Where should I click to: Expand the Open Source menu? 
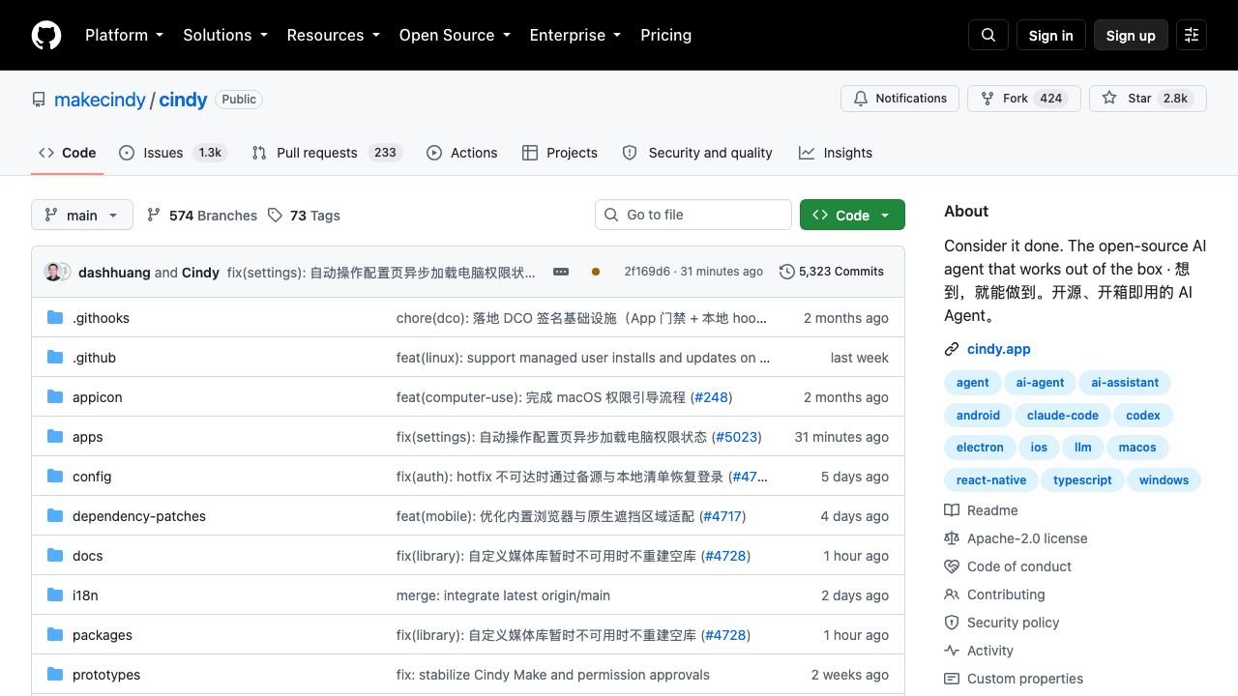click(455, 35)
